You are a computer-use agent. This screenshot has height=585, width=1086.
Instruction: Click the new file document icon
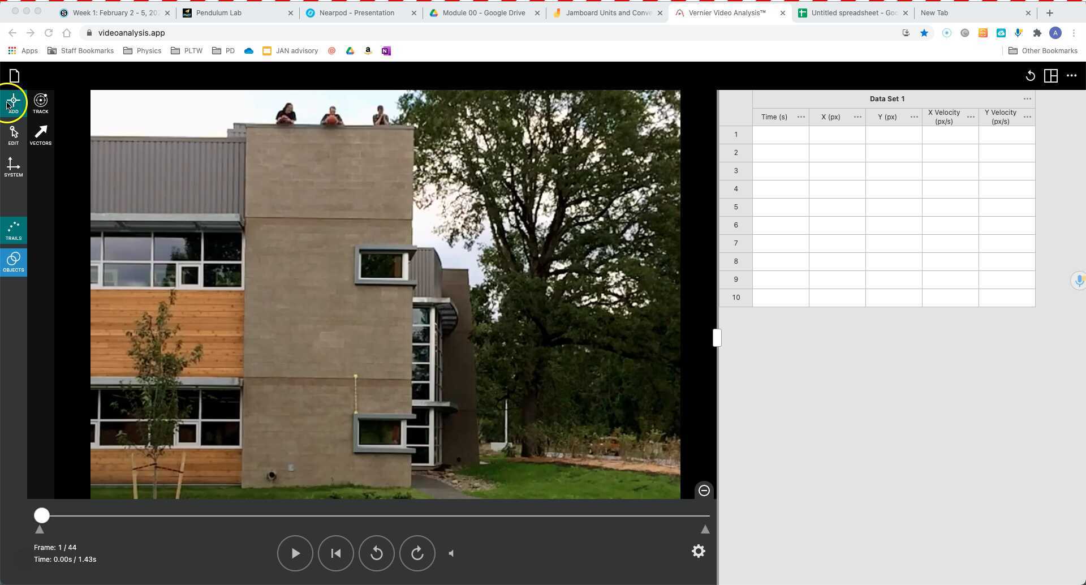click(x=14, y=76)
